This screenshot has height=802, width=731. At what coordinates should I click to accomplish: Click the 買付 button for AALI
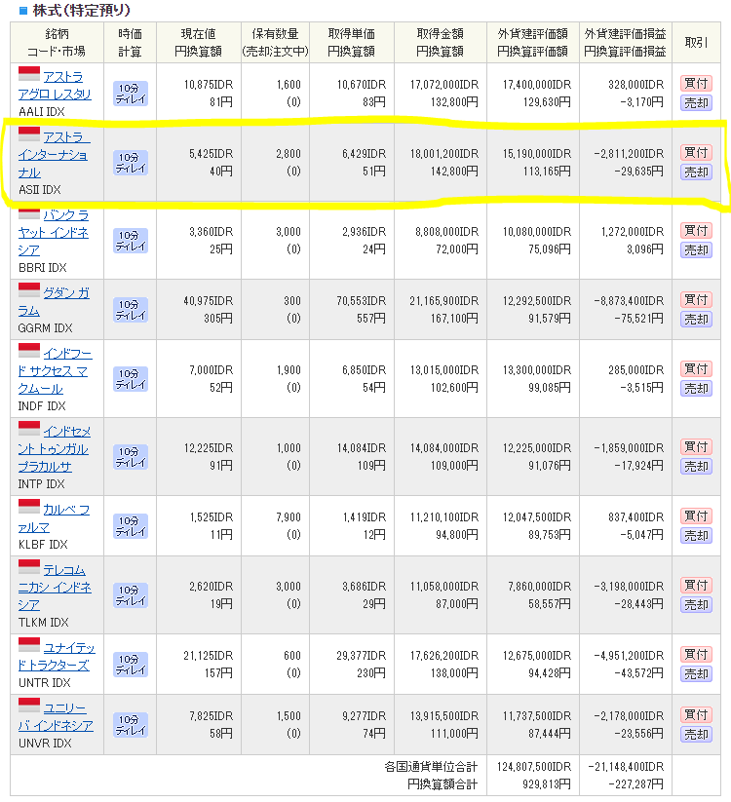(696, 83)
